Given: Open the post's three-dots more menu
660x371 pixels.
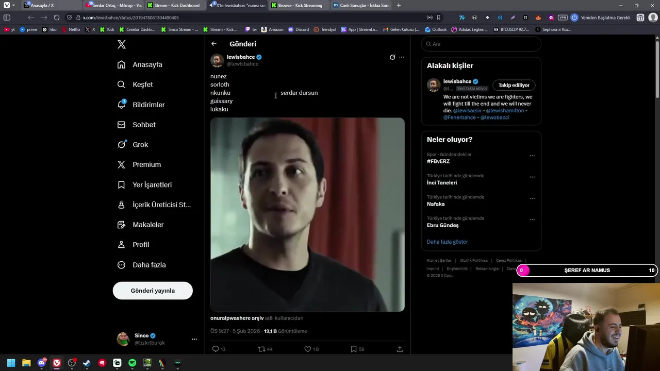Looking at the screenshot, I should pyautogui.click(x=402, y=57).
